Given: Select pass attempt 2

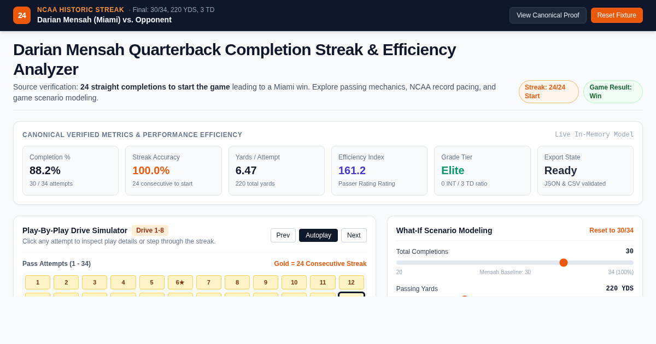Looking at the screenshot, I should click(x=66, y=282).
